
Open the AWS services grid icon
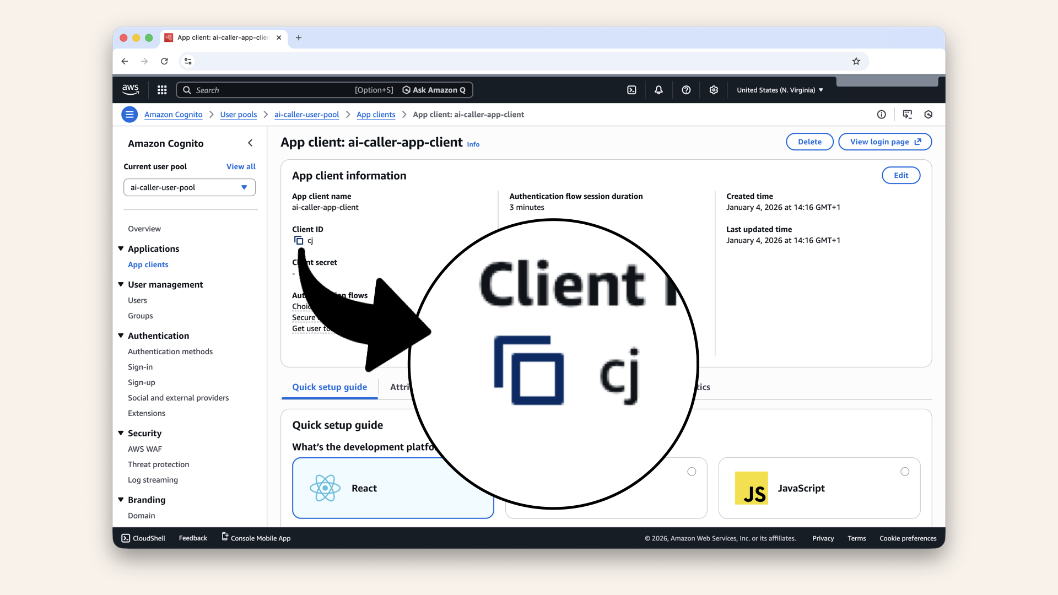161,90
